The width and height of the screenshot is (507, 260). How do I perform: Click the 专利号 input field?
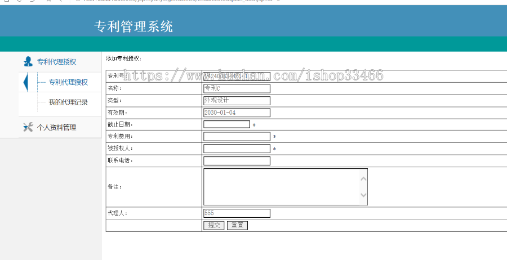pyautogui.click(x=237, y=76)
